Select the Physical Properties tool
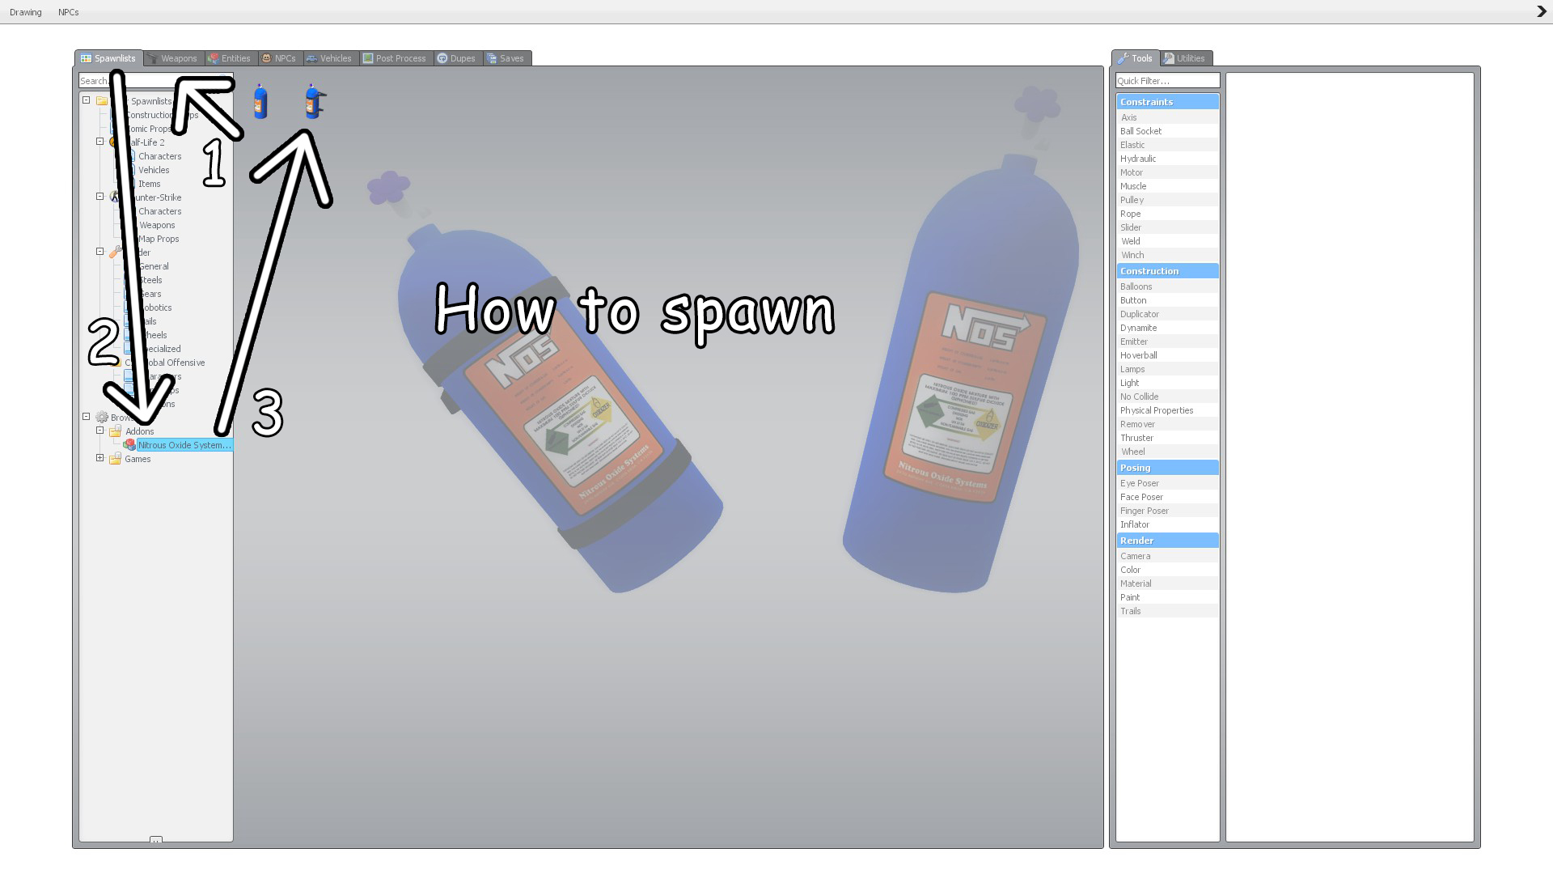Image resolution: width=1553 pixels, height=874 pixels. point(1167,410)
